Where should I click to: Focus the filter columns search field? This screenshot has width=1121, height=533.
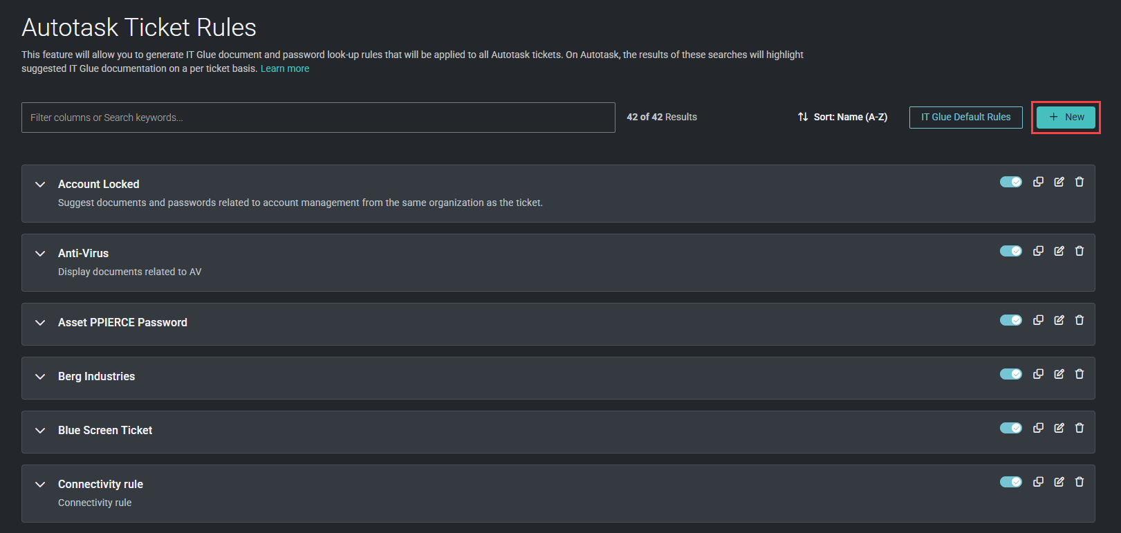pyautogui.click(x=318, y=118)
